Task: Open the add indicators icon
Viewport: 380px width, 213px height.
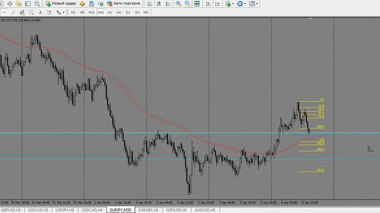Action: pos(228,4)
